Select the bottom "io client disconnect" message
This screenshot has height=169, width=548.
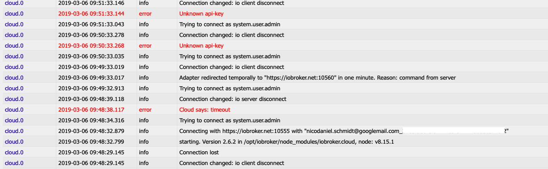[231, 163]
